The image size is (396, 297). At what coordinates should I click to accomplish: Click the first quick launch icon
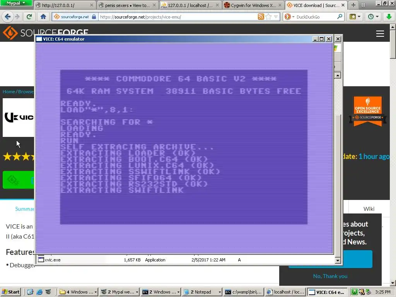click(30, 292)
